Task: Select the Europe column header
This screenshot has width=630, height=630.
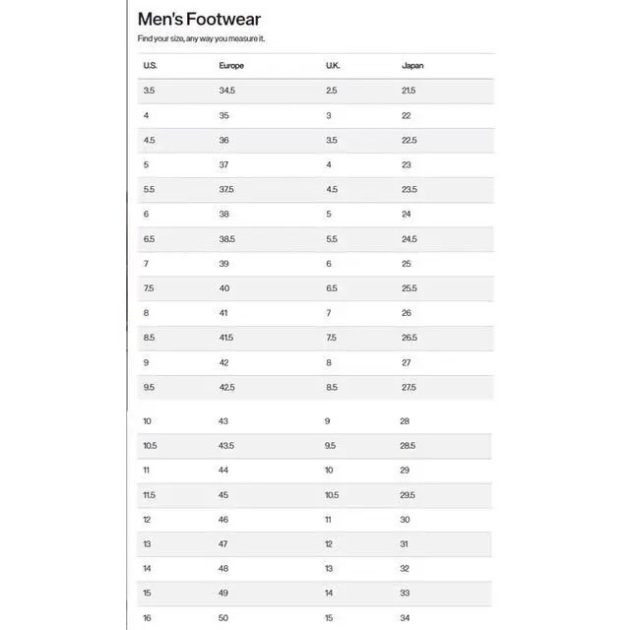Action: point(231,66)
